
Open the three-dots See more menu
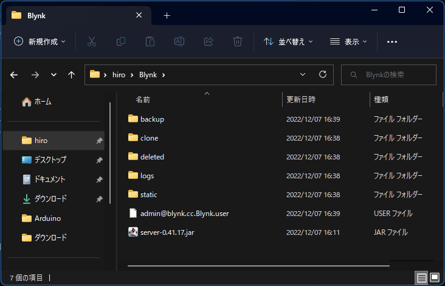coord(392,42)
